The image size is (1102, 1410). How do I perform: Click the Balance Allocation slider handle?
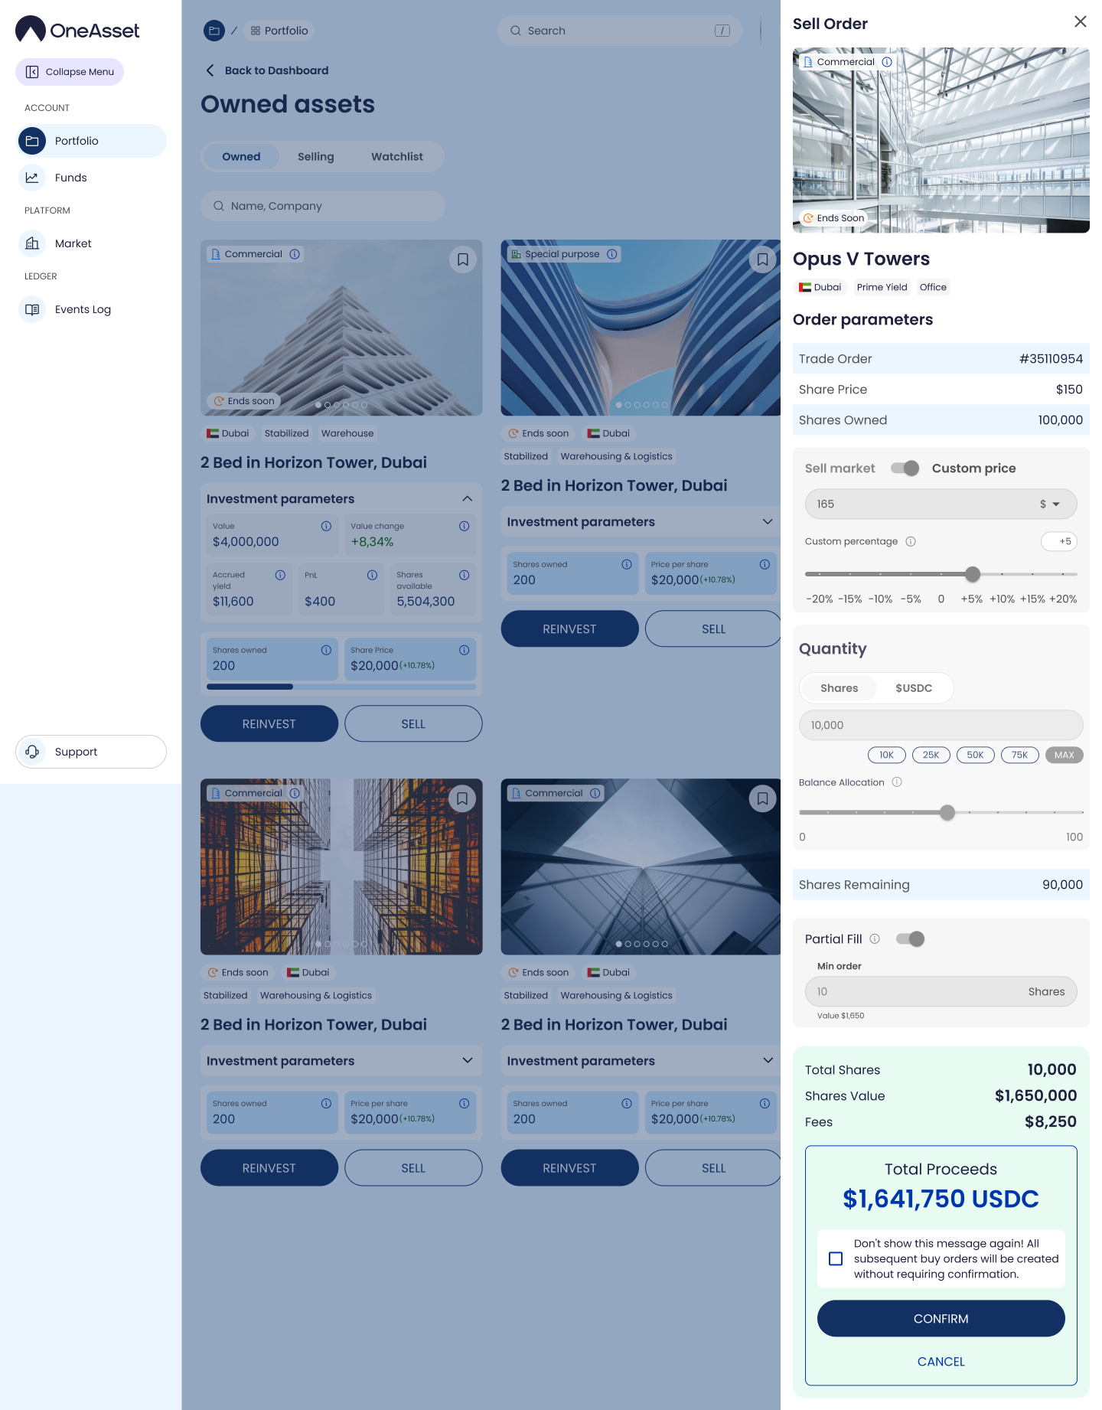[x=947, y=812]
